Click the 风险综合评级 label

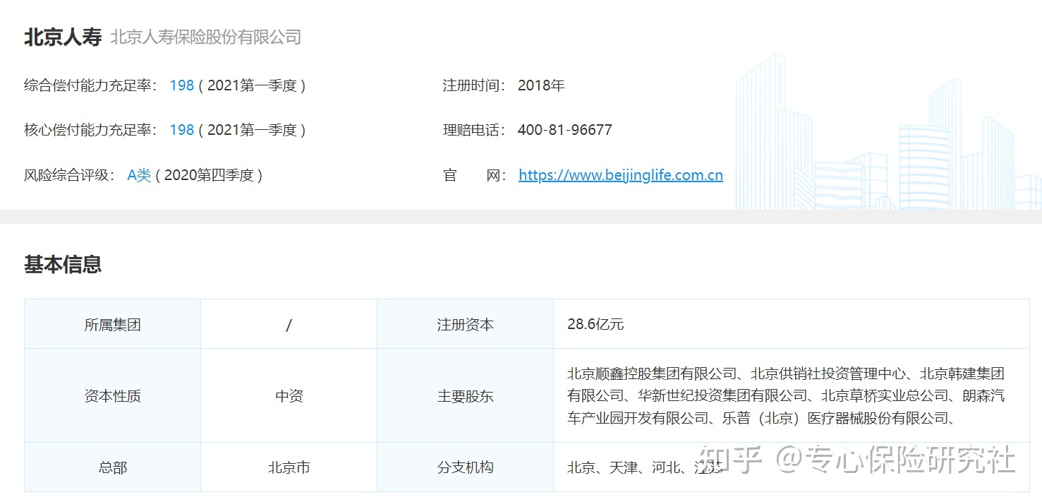[x=70, y=175]
